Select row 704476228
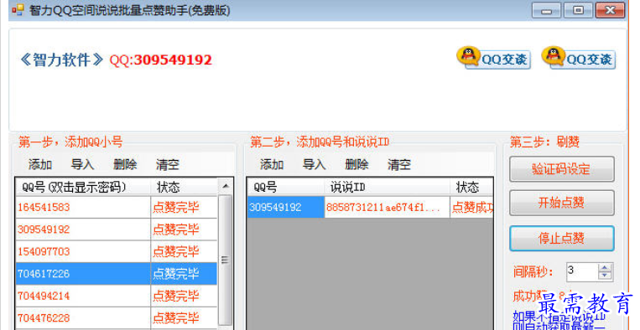 [117, 317]
